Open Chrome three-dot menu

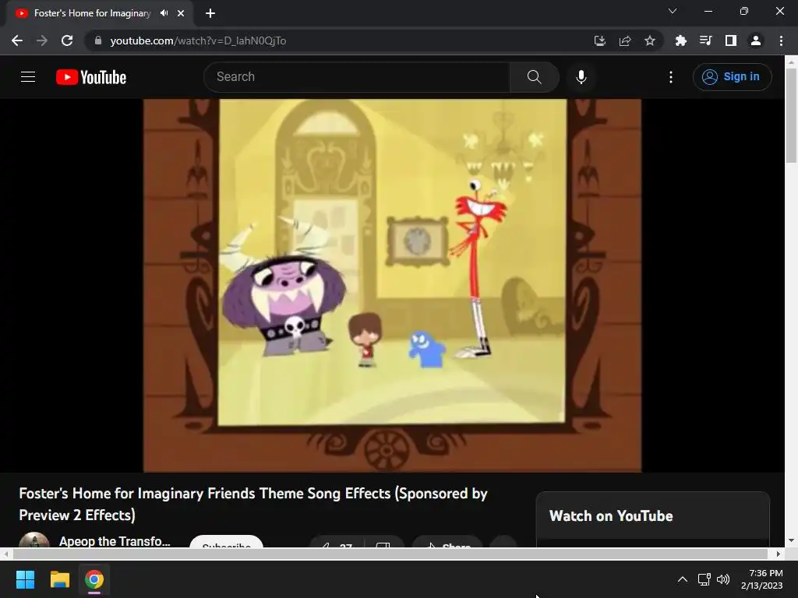click(781, 40)
